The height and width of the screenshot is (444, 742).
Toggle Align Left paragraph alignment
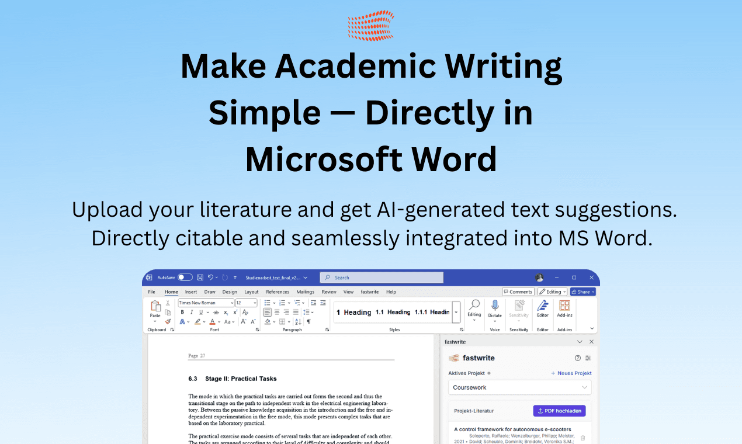(267, 313)
